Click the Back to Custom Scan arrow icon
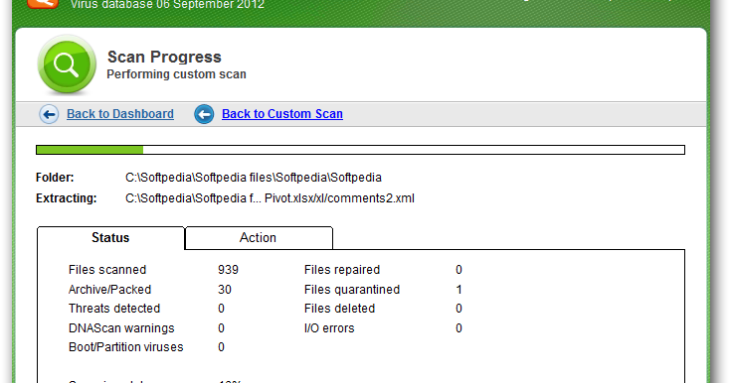 tap(204, 114)
